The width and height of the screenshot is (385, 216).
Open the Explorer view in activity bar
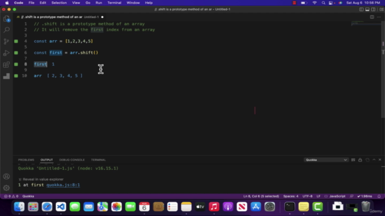(x=7, y=19)
